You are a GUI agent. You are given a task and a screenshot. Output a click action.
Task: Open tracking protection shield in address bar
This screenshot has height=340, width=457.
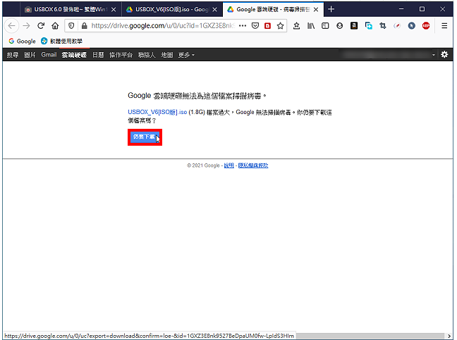[71, 26]
